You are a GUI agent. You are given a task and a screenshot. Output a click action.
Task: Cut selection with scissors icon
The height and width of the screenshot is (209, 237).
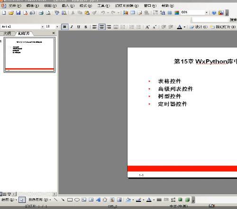pos(73,13)
